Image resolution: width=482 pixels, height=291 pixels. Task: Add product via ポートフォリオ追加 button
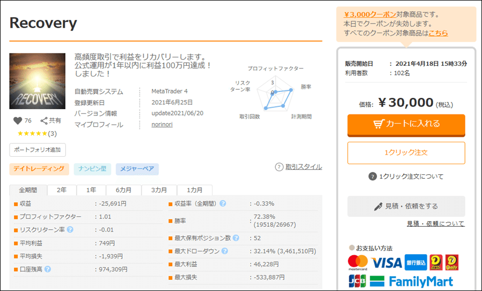pyautogui.click(x=37, y=149)
